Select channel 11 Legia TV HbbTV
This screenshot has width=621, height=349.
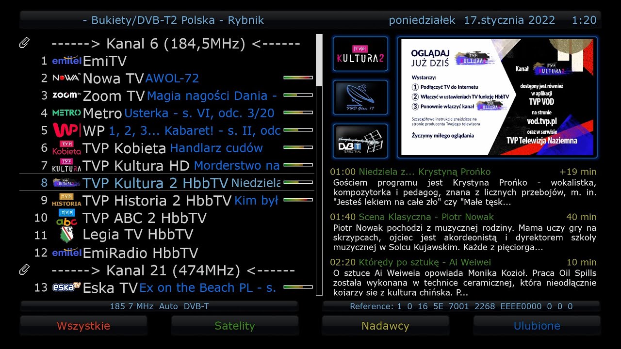click(167, 235)
